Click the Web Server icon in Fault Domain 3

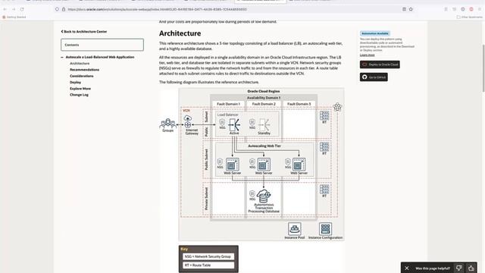(299, 165)
